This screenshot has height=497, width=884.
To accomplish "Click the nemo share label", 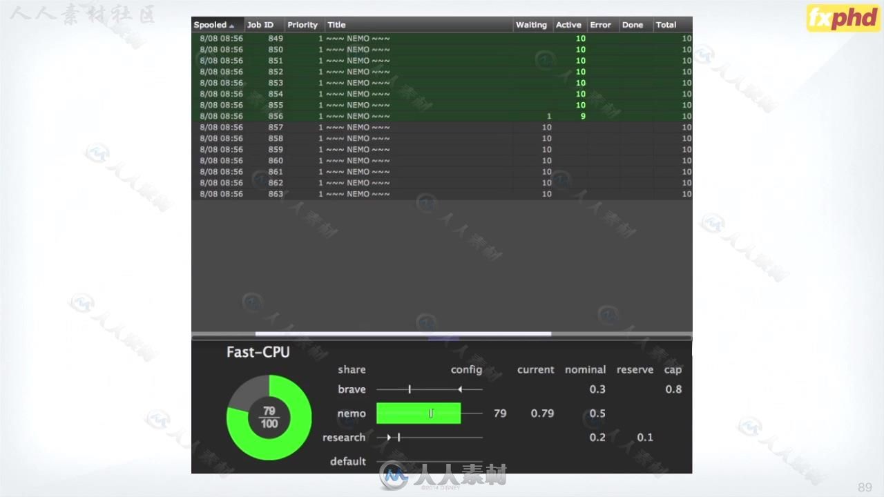I will (x=352, y=413).
